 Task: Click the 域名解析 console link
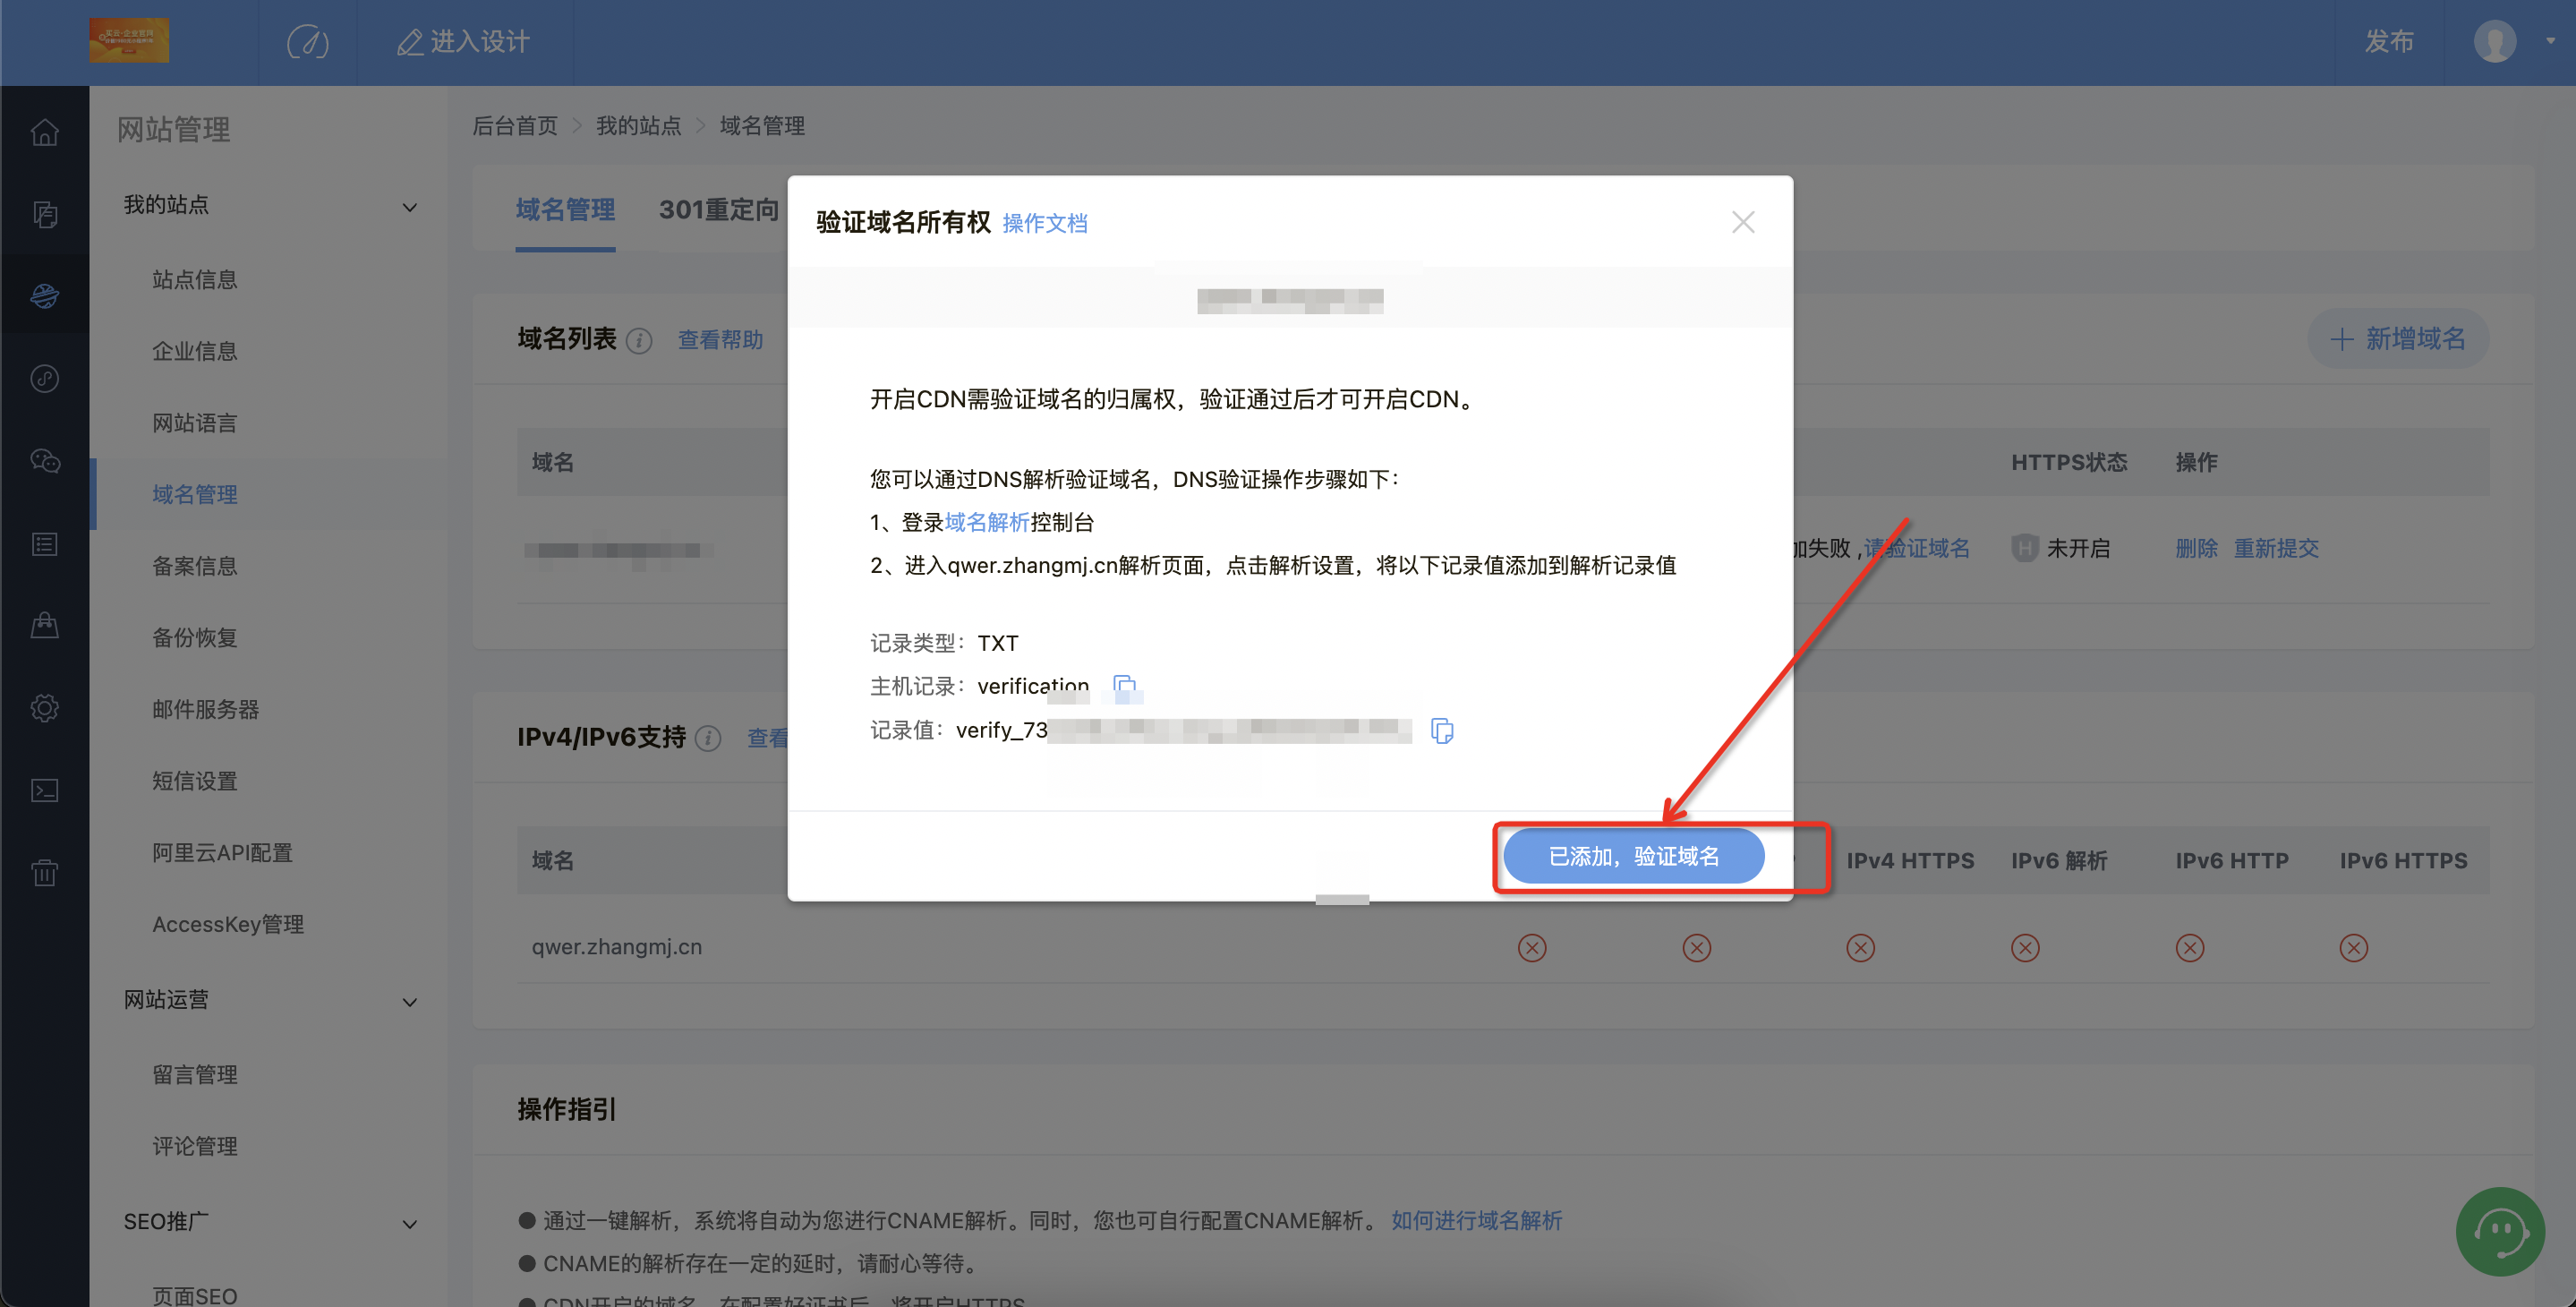[986, 522]
